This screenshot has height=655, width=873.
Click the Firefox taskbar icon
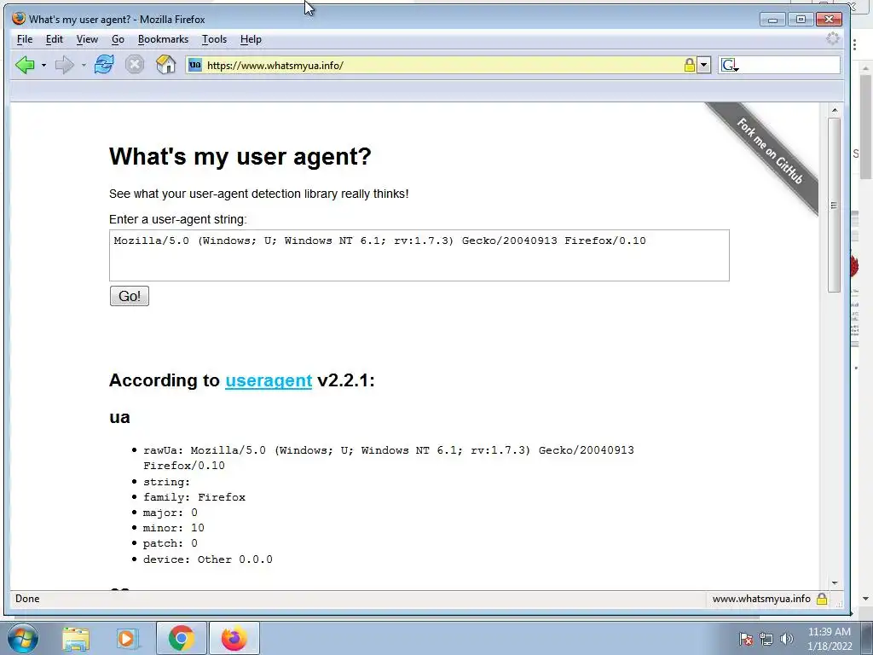[234, 638]
